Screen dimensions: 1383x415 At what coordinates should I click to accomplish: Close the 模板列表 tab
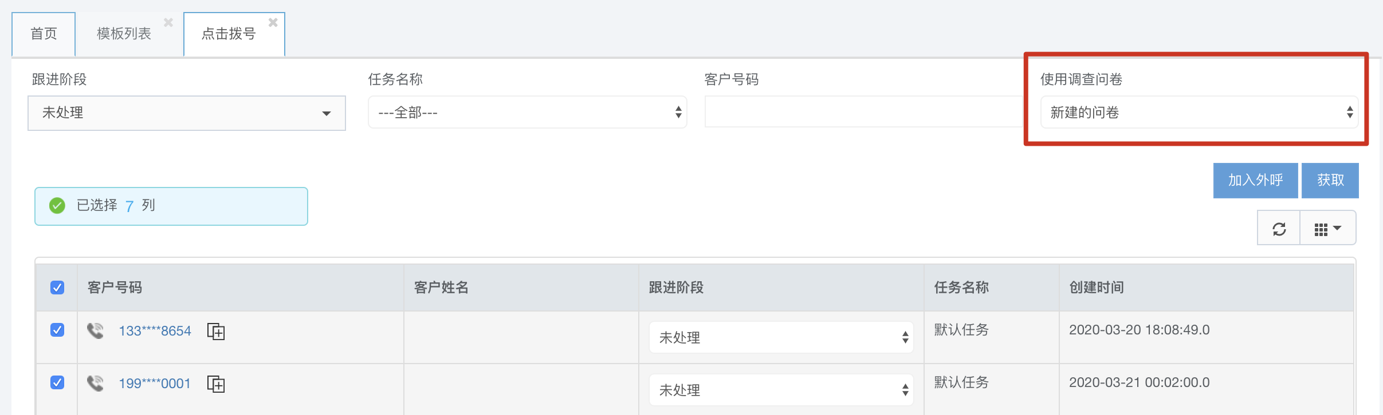click(168, 23)
